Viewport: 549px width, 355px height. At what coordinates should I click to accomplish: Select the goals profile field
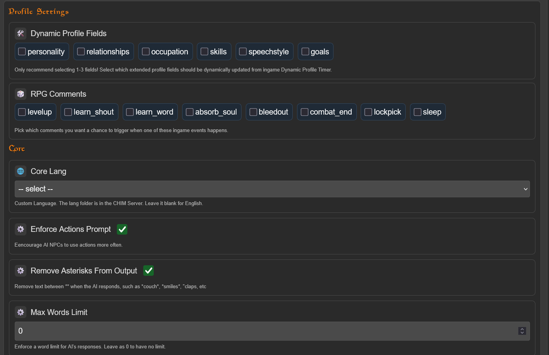[x=305, y=52]
